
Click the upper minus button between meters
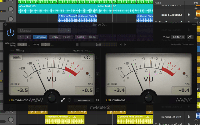tap(97, 57)
